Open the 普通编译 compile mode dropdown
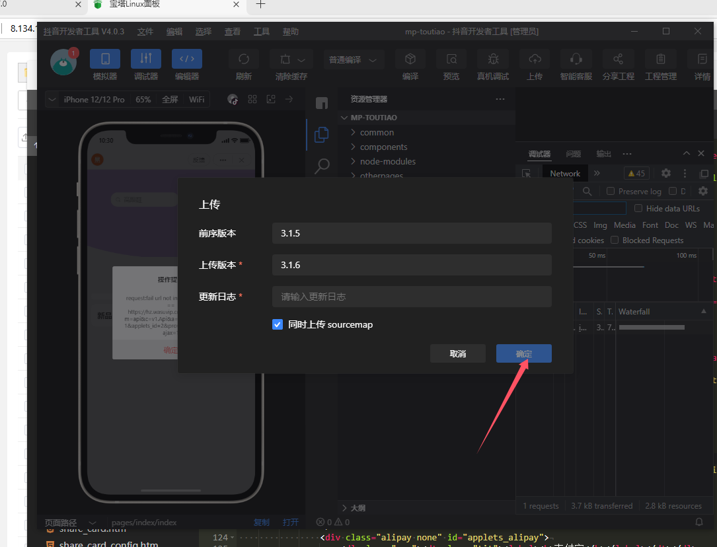This screenshot has width=717, height=547. click(x=353, y=60)
